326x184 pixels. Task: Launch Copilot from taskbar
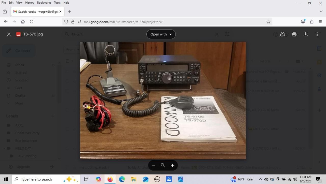click(98, 179)
